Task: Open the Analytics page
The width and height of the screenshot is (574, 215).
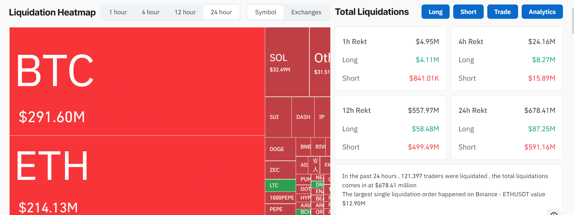Action: pyautogui.click(x=542, y=12)
